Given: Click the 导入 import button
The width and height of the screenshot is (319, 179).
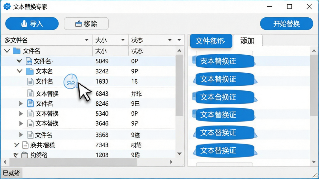Looking at the screenshot, I should [x=32, y=24].
